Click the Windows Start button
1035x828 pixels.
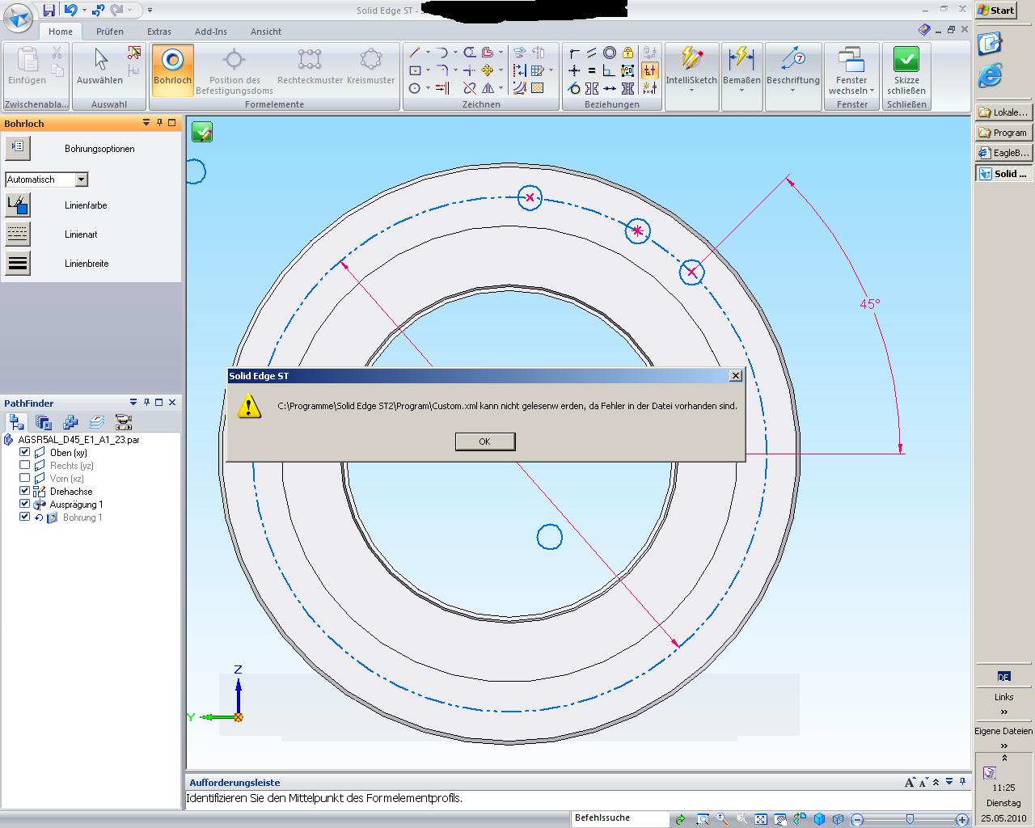[996, 10]
